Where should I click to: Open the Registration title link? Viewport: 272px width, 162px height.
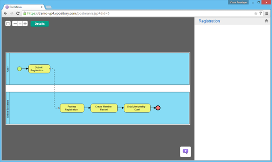209,21
